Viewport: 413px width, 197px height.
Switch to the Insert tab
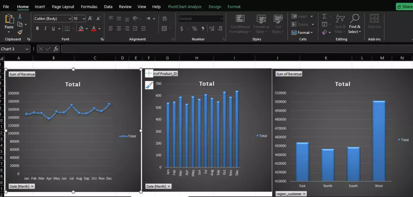pyautogui.click(x=40, y=7)
